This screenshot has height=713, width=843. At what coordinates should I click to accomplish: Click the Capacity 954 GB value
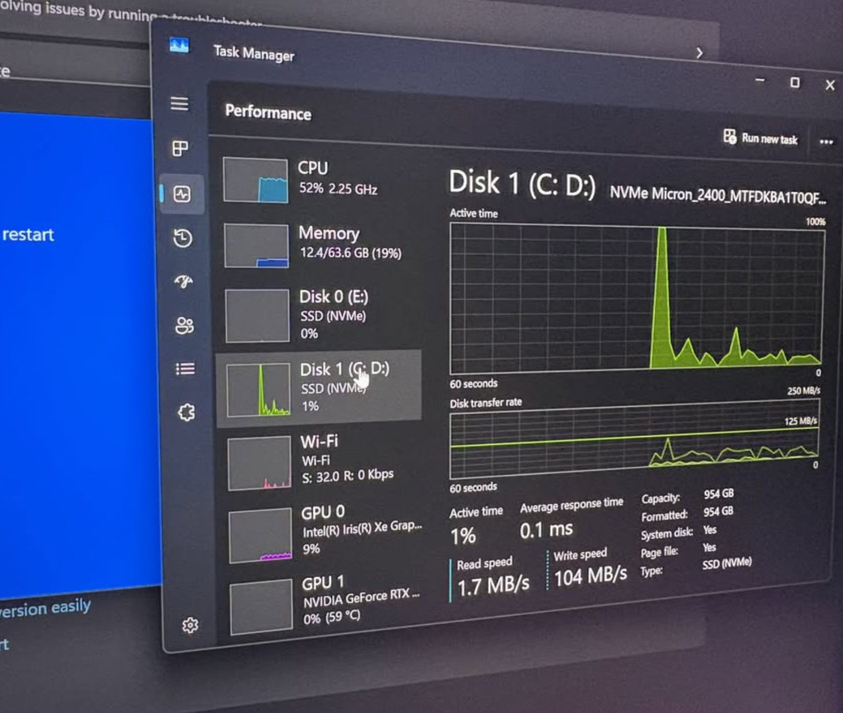719,494
